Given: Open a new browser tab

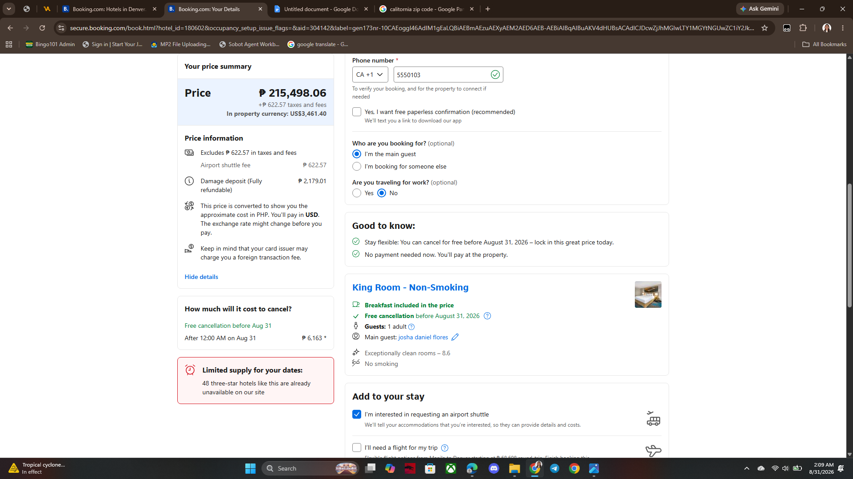Looking at the screenshot, I should coord(488,9).
